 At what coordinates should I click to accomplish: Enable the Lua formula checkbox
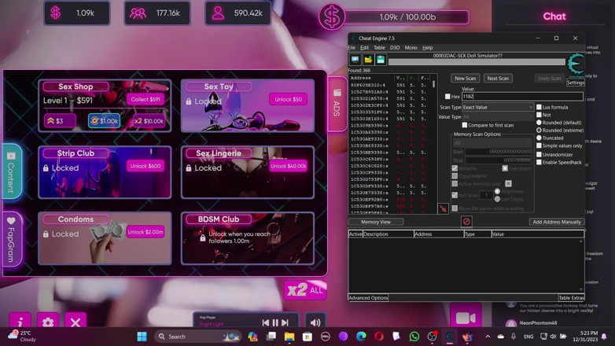(539, 107)
